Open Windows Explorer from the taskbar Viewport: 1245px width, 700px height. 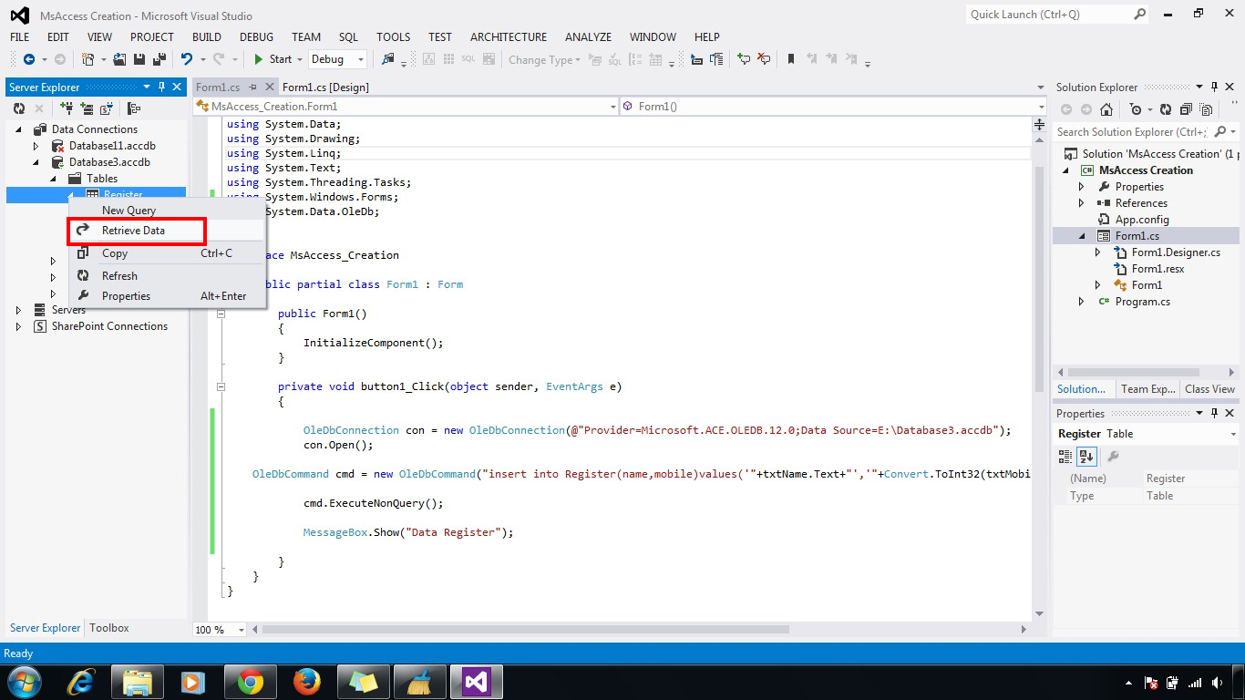137,681
